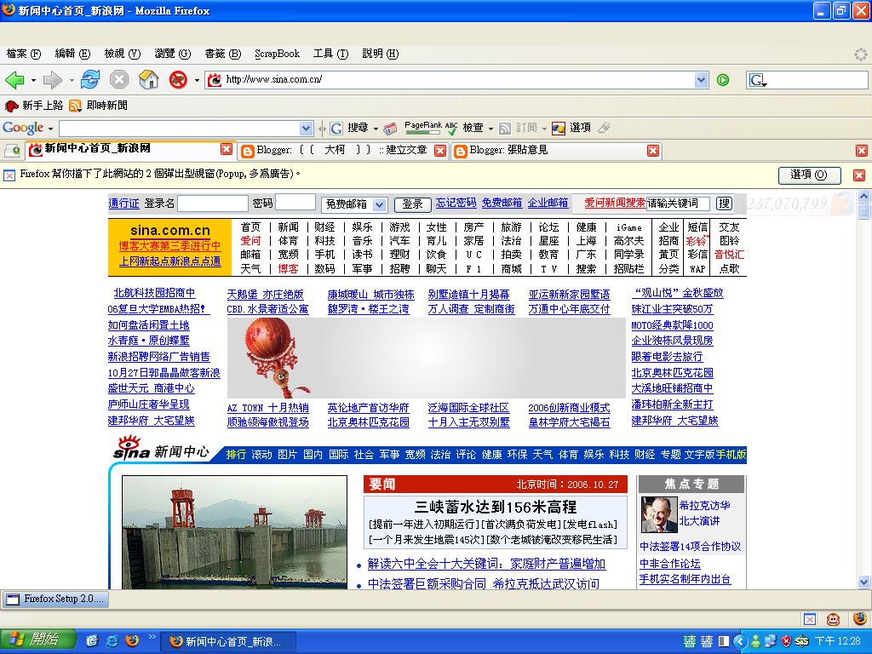Go back with the green Back arrow
Screen dimensions: 872x654
point(14,80)
